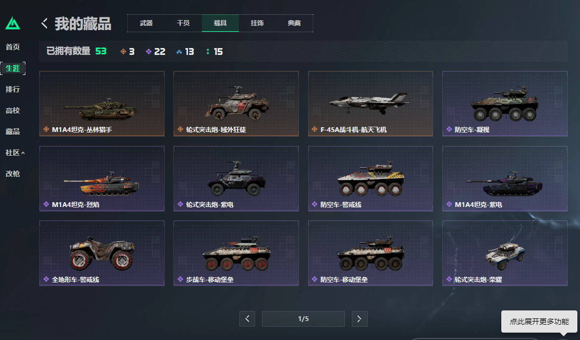580x340 pixels.
Task: Select the M1A4坦克-丛林猎手 card
Action: [x=102, y=104]
